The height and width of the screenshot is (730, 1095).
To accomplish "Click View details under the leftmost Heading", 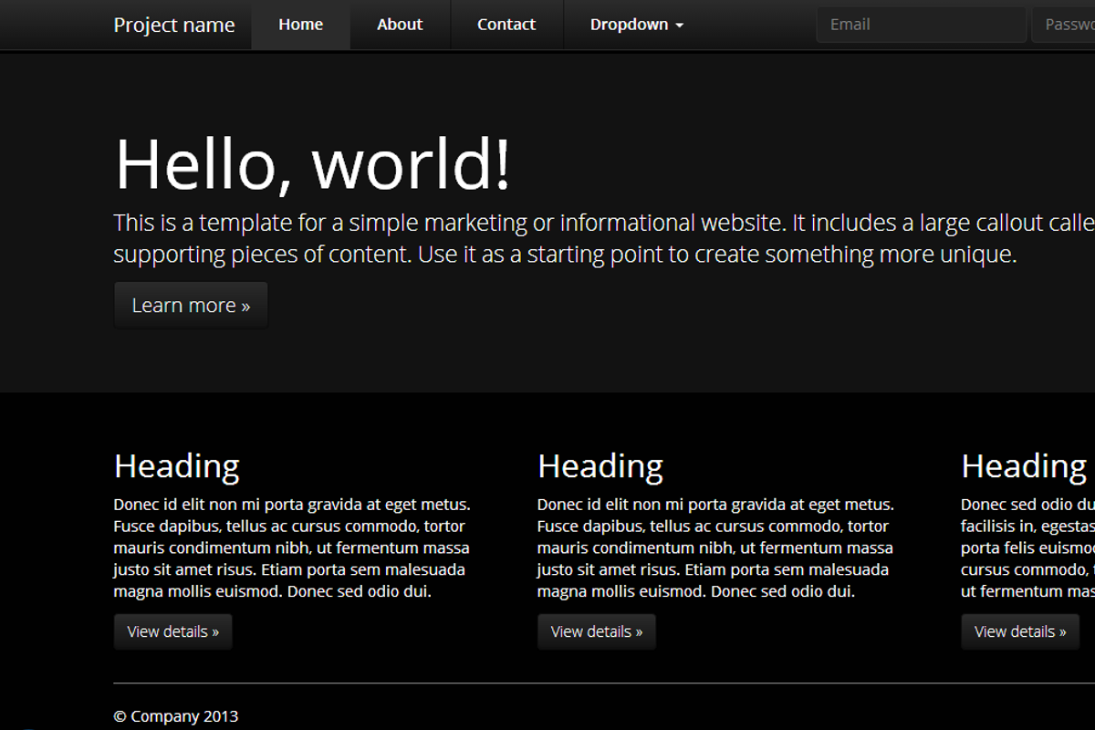I will 172,631.
